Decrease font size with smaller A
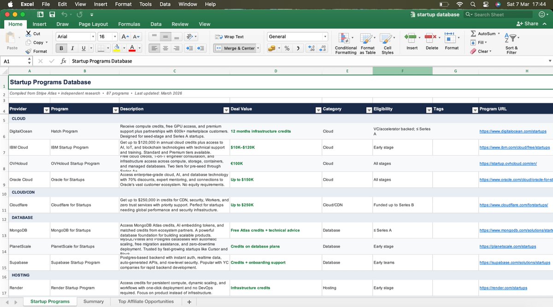The height and width of the screenshot is (307, 553). pos(136,37)
